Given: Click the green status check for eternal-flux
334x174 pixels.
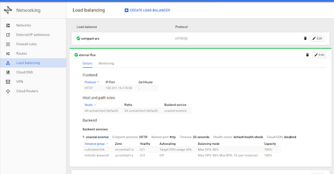Looking at the screenshot, I should (x=76, y=55).
